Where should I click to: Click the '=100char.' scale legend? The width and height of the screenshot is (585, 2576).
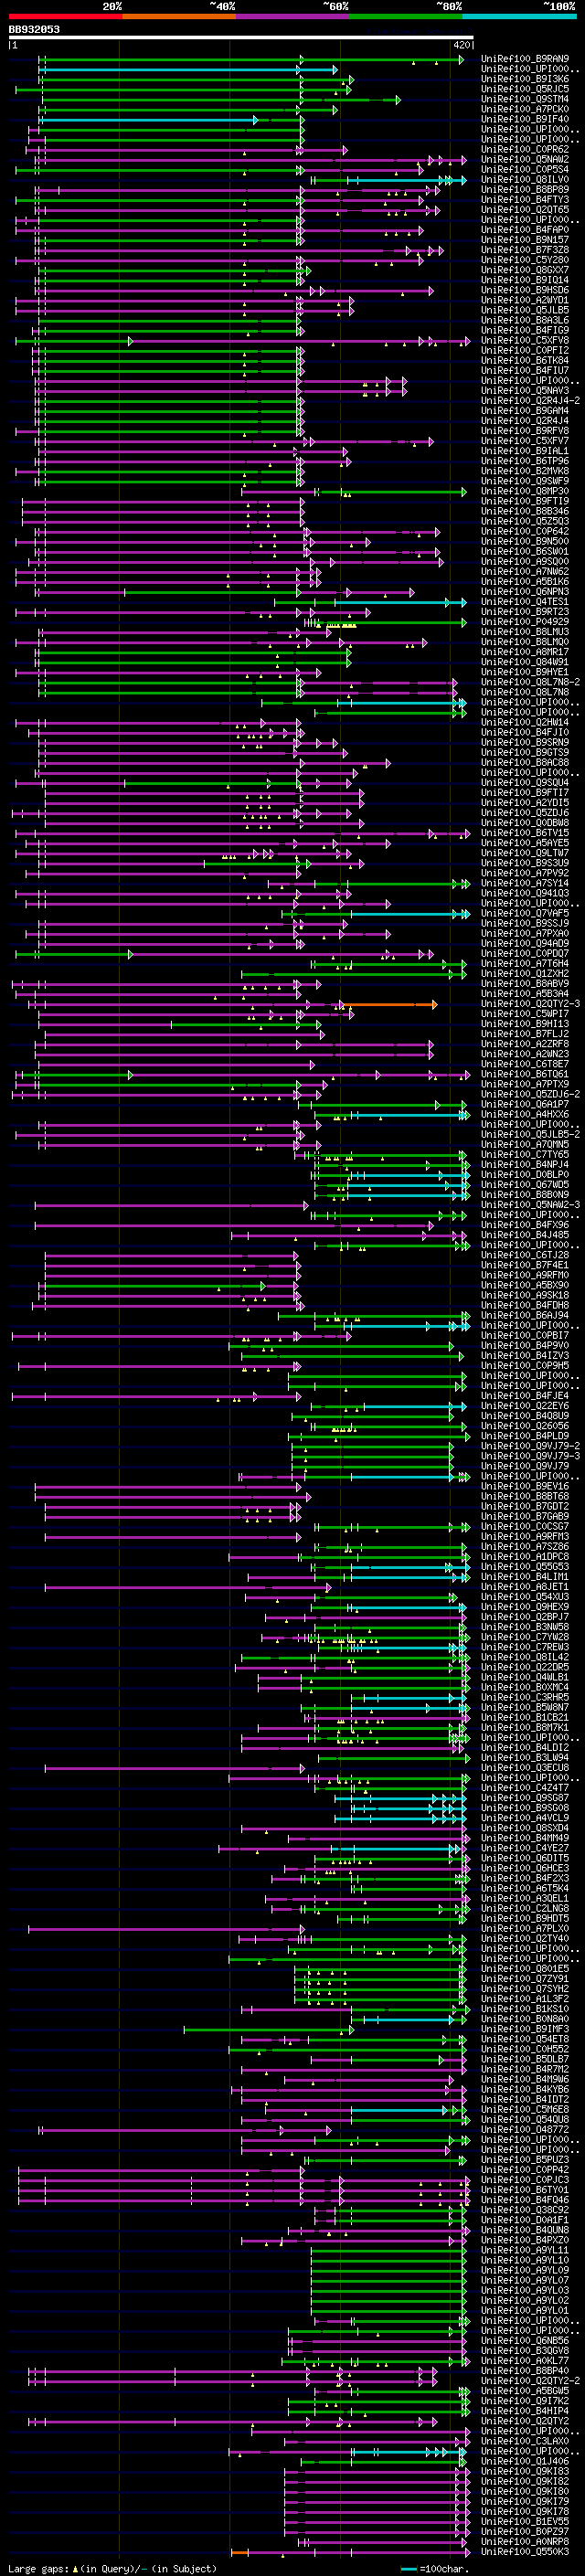pos(434,2569)
